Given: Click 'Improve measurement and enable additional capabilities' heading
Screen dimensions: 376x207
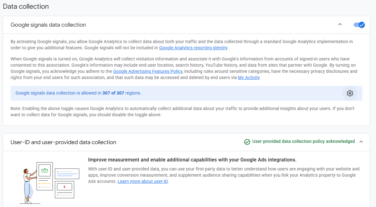Looking at the screenshot, I should (x=192, y=160).
